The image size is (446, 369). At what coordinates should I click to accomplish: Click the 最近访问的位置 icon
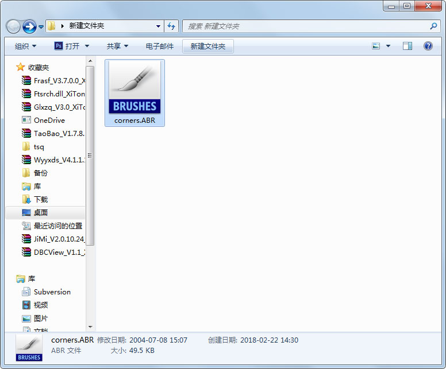point(26,226)
